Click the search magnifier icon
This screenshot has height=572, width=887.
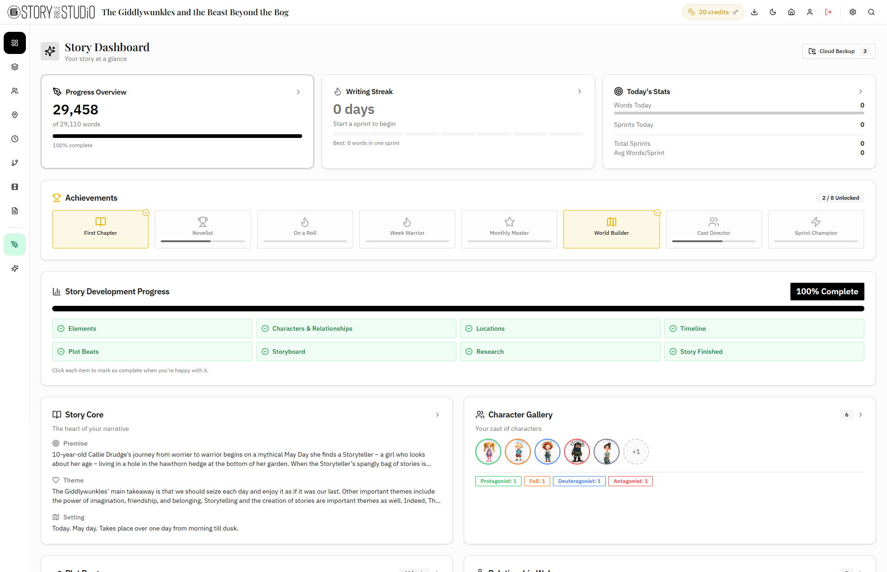point(871,12)
